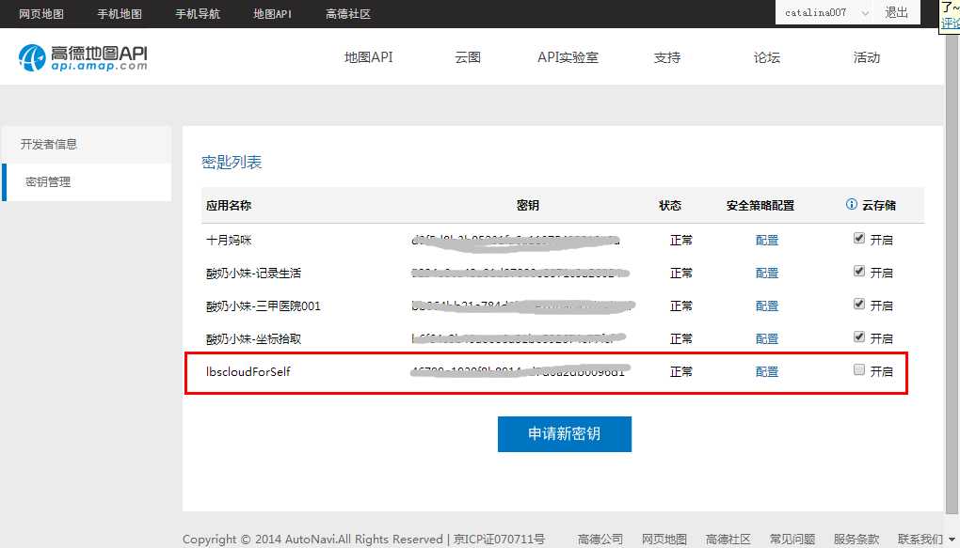
Task: Open 地图API in the top black bar
Action: click(272, 13)
